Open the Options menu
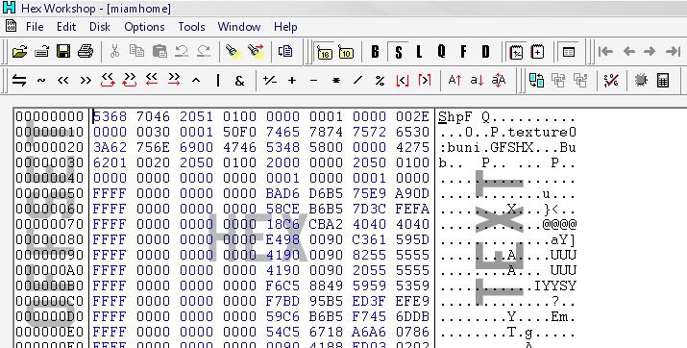Screen dimensions: 687x348 click(144, 27)
